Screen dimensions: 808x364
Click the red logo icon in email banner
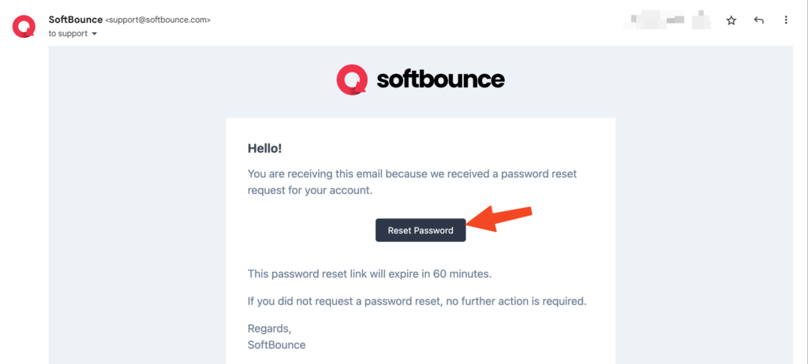click(352, 80)
